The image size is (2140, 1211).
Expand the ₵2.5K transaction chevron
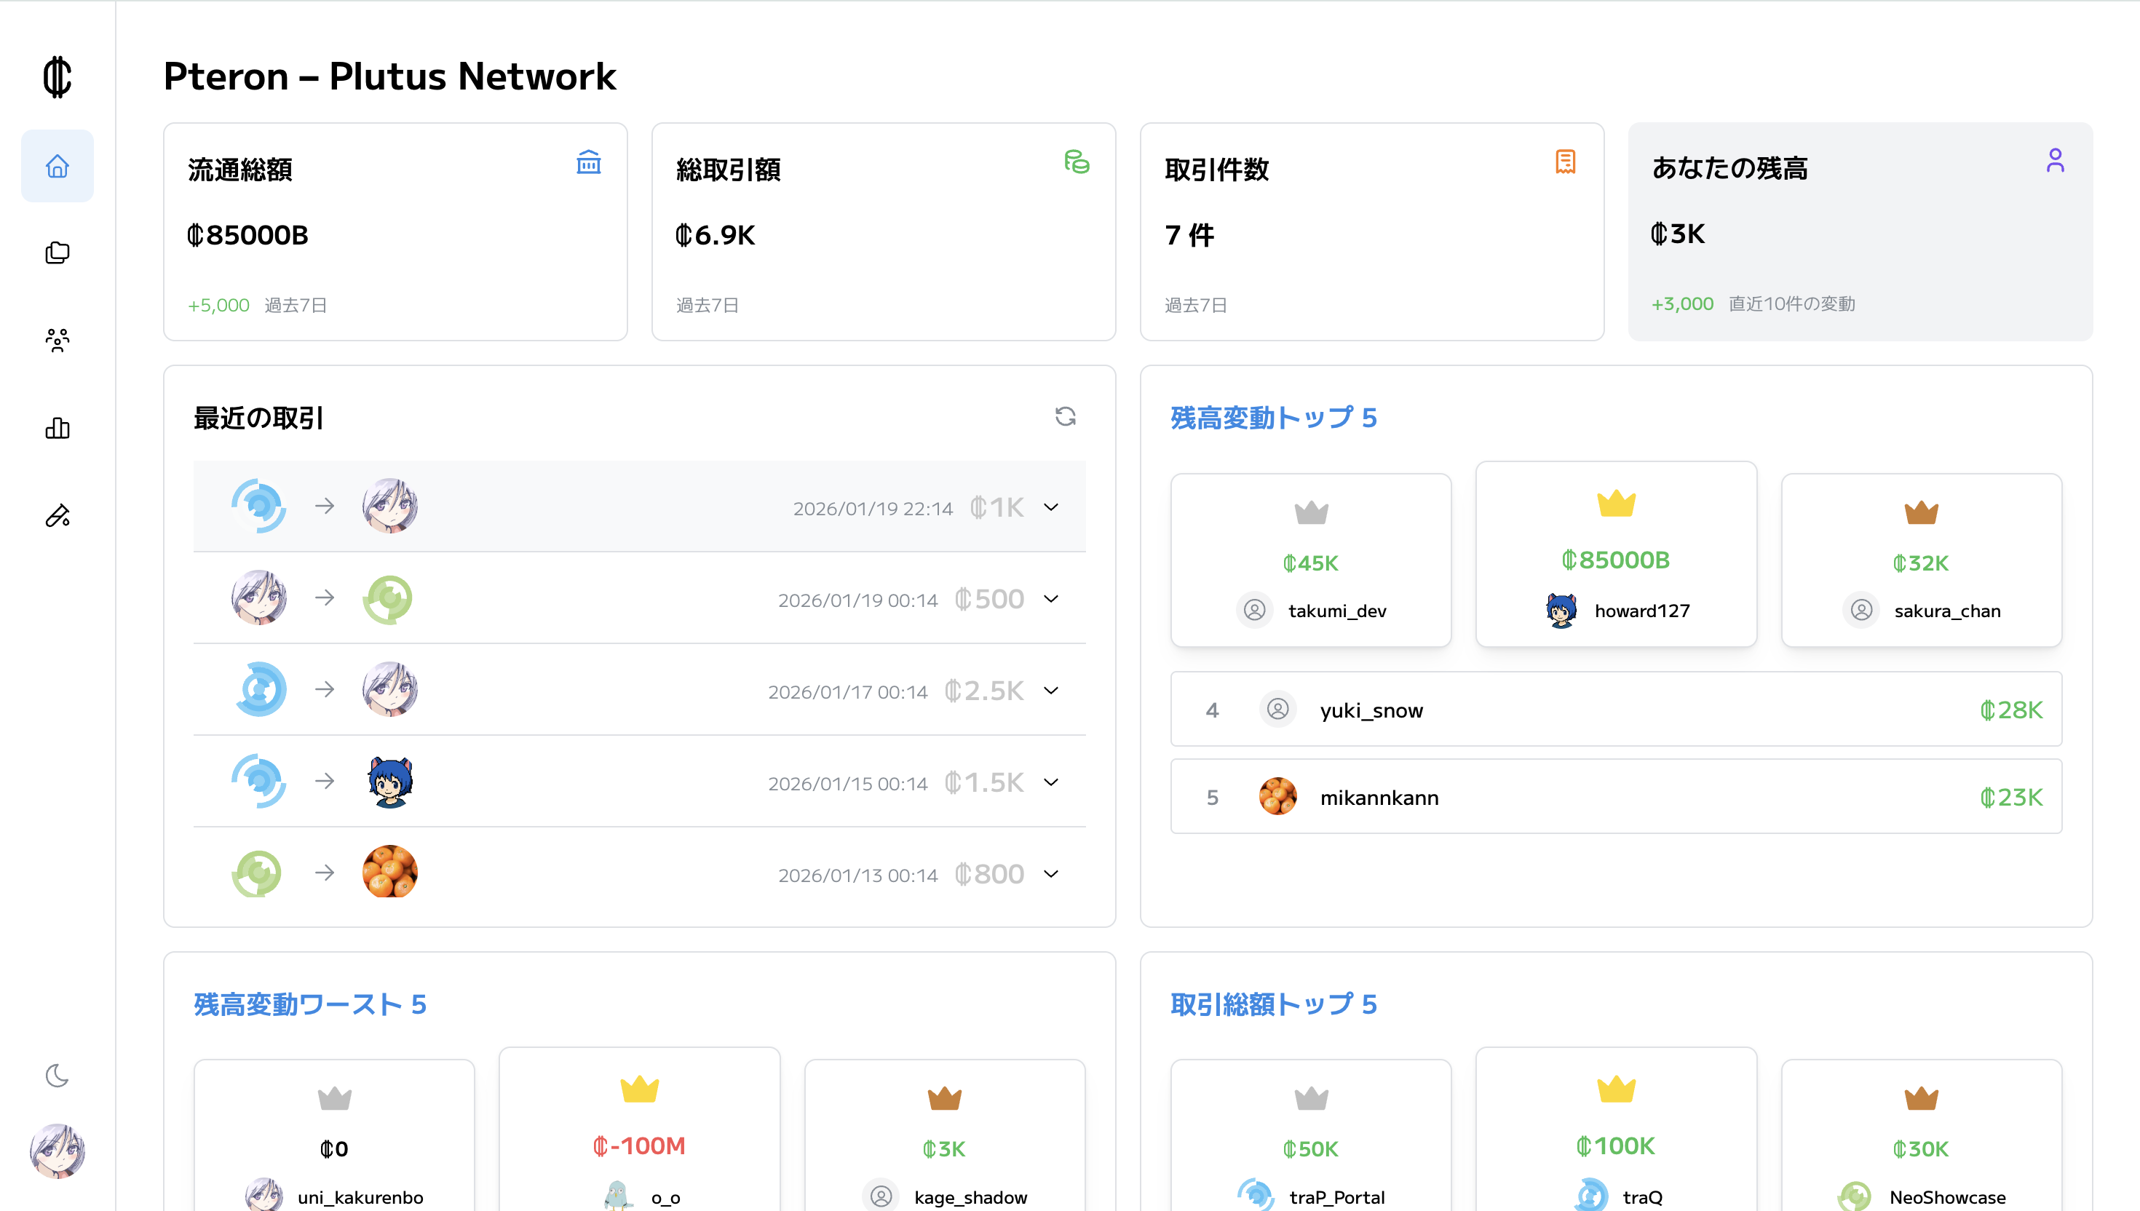tap(1051, 691)
